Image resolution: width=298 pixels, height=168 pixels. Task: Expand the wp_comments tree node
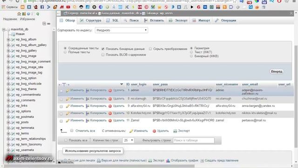click(8, 100)
